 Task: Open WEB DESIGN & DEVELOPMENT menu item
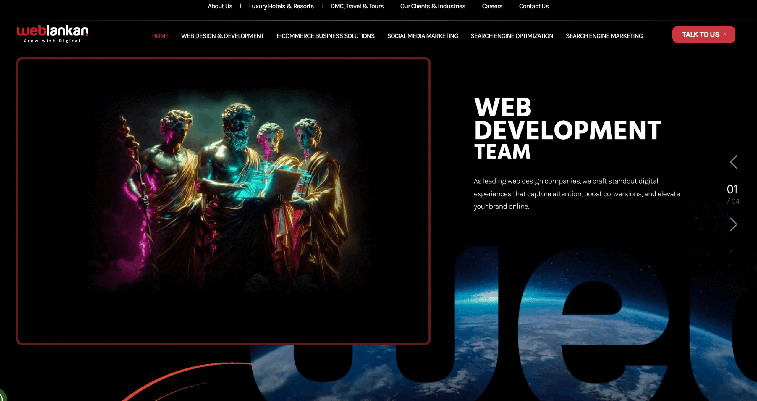point(223,36)
